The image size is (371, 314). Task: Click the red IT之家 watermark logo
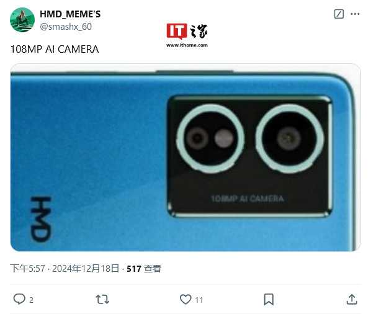click(187, 31)
